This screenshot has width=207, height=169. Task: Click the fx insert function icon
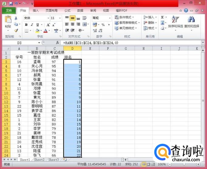pos(58,43)
